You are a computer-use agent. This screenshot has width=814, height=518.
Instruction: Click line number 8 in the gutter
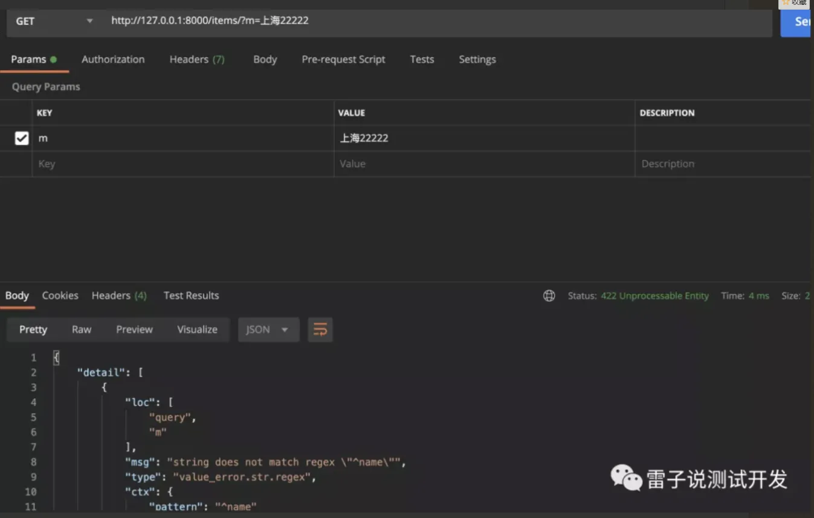(33, 462)
